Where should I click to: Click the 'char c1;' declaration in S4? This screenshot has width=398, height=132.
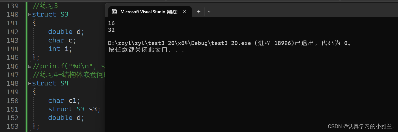pos(64,101)
